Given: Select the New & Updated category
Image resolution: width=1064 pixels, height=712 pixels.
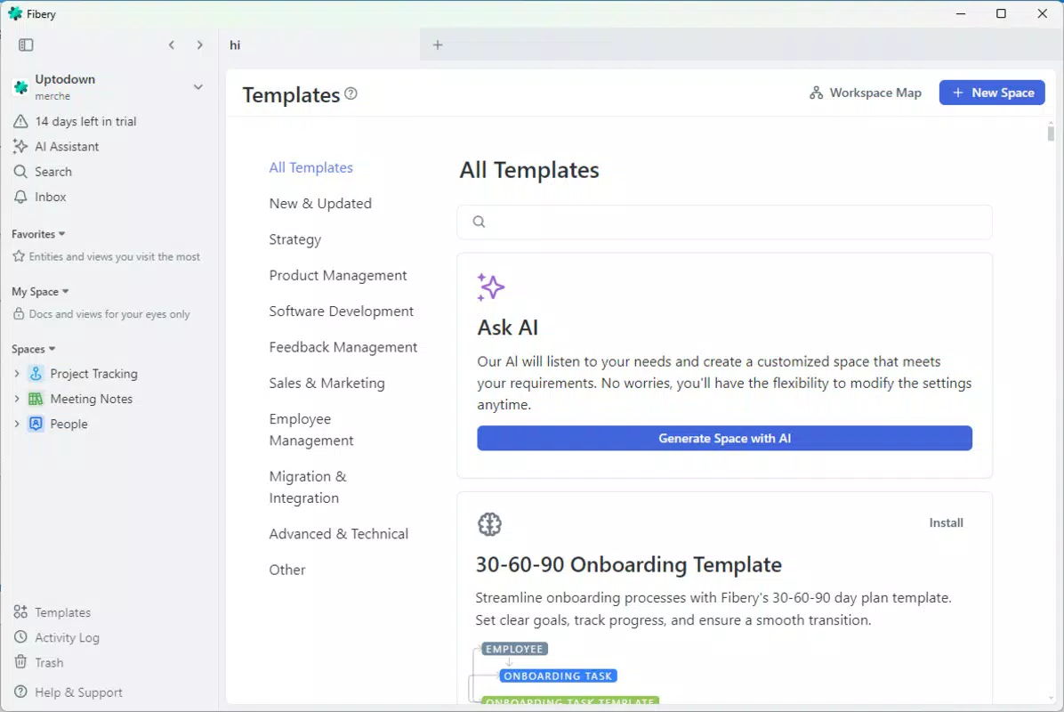Looking at the screenshot, I should coord(320,204).
